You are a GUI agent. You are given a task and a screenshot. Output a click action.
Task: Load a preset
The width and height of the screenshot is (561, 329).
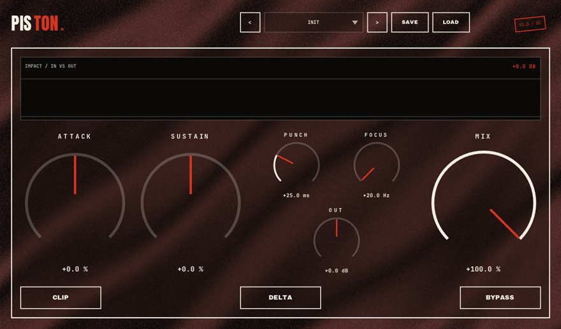(x=451, y=22)
